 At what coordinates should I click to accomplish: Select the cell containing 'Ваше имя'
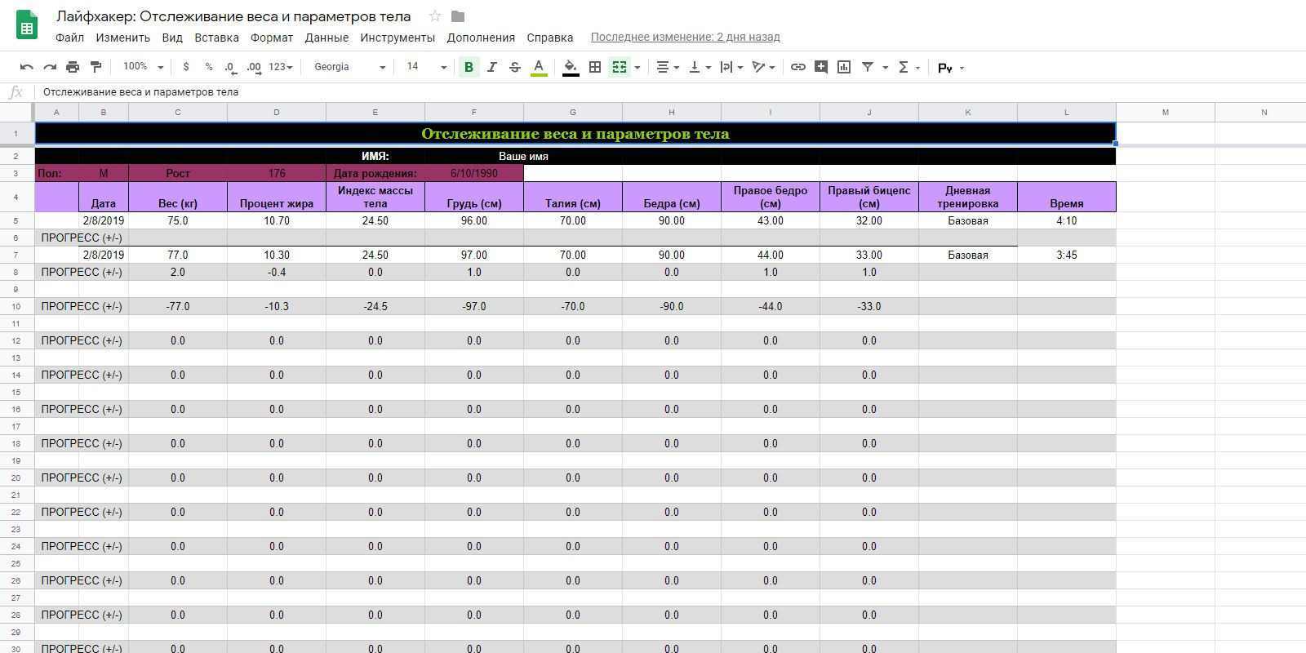click(523, 156)
